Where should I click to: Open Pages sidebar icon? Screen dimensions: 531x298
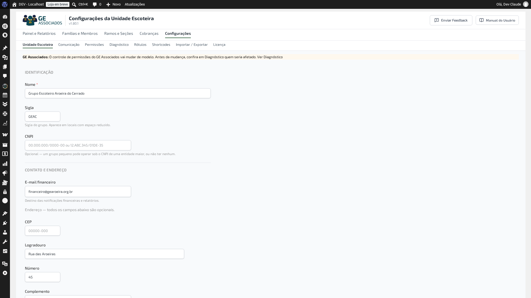(5, 67)
